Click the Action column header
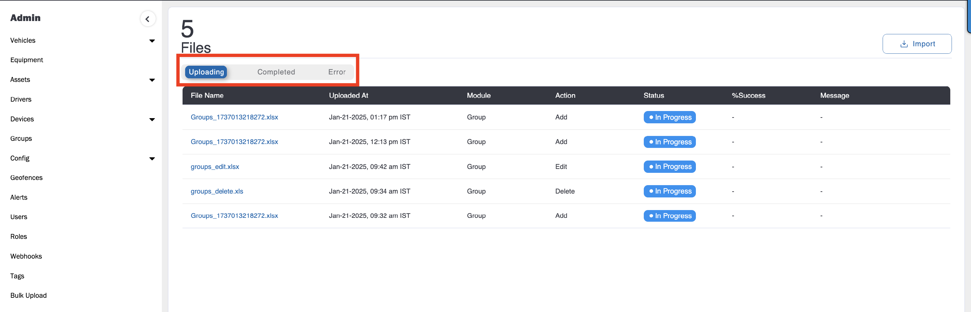Image resolution: width=971 pixels, height=312 pixels. [x=565, y=95]
